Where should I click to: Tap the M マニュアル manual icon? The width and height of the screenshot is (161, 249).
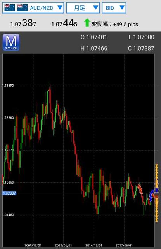11,42
